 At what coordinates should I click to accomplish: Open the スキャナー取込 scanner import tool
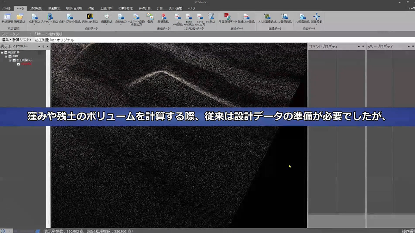tap(50, 17)
